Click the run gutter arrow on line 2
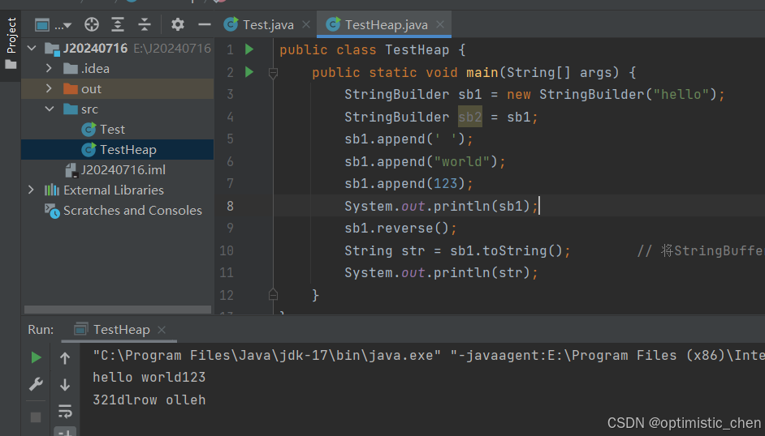Image resolution: width=765 pixels, height=436 pixels. tap(249, 72)
